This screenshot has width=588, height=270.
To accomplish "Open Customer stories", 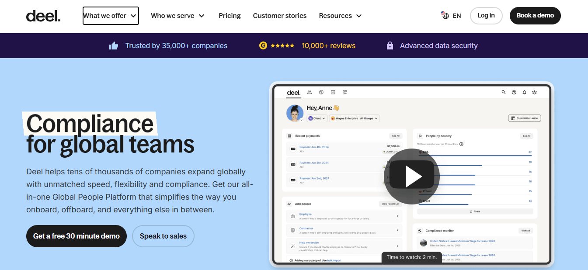I will click(x=280, y=16).
